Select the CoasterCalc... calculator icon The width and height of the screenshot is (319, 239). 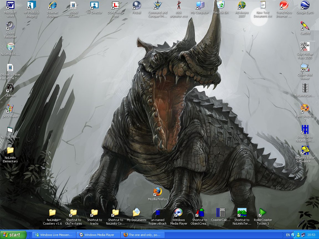(x=221, y=213)
